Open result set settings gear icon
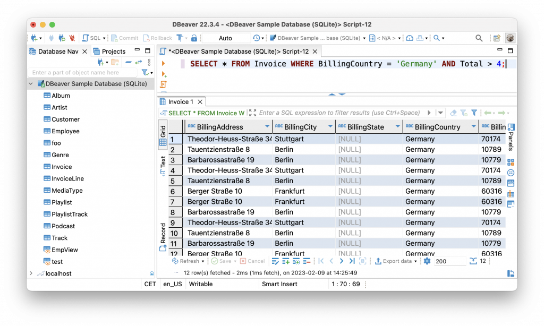Screen dimensions: 544x326 (x=427, y=261)
